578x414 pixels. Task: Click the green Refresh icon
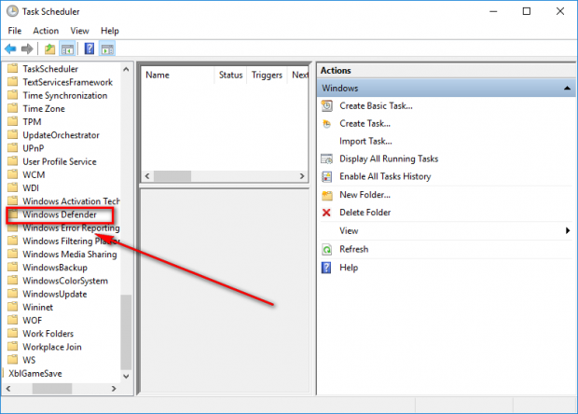326,250
